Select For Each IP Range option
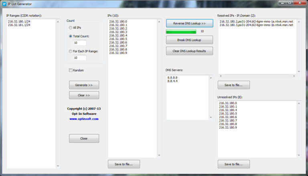308x176 pixels. pyautogui.click(x=70, y=51)
